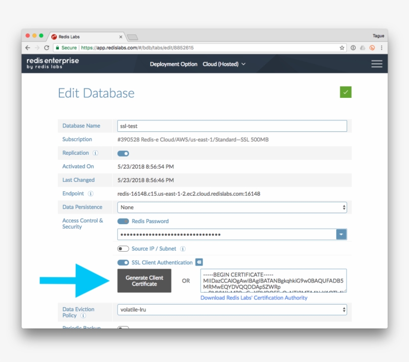This screenshot has height=362, width=409.
Task: Enable the Source IP / Subnet switch
Action: [123, 249]
